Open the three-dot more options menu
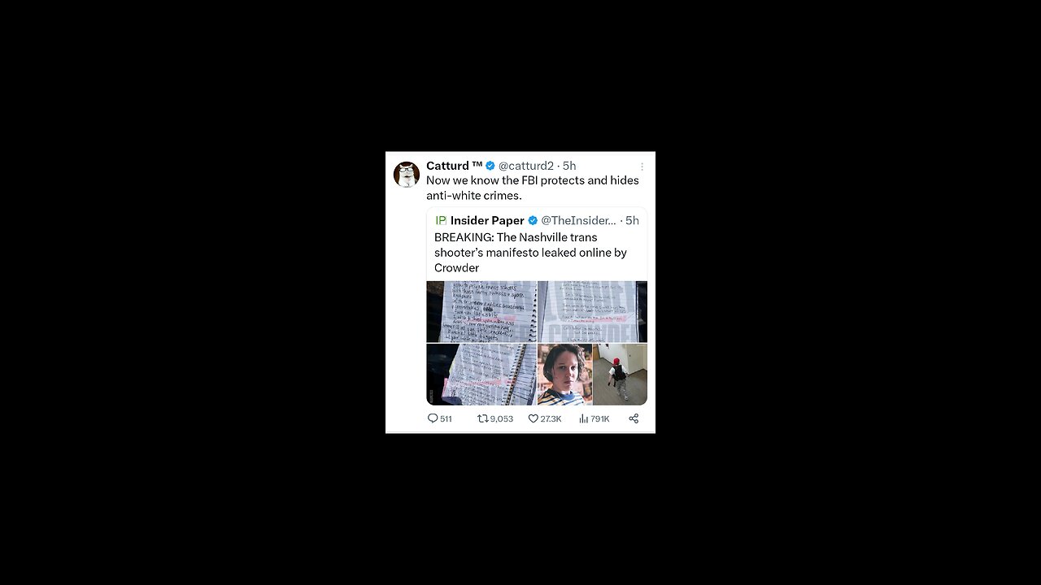 (x=642, y=166)
